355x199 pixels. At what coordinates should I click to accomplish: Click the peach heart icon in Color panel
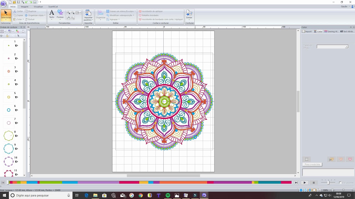pyautogui.click(x=341, y=159)
